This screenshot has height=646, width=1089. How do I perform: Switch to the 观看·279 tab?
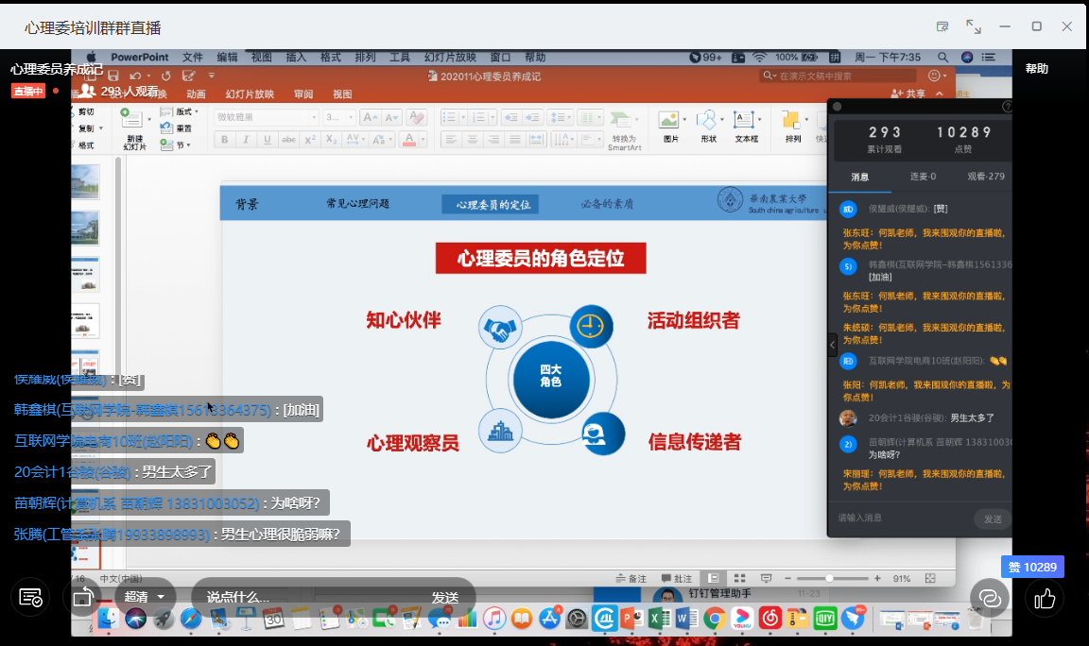[x=985, y=177]
